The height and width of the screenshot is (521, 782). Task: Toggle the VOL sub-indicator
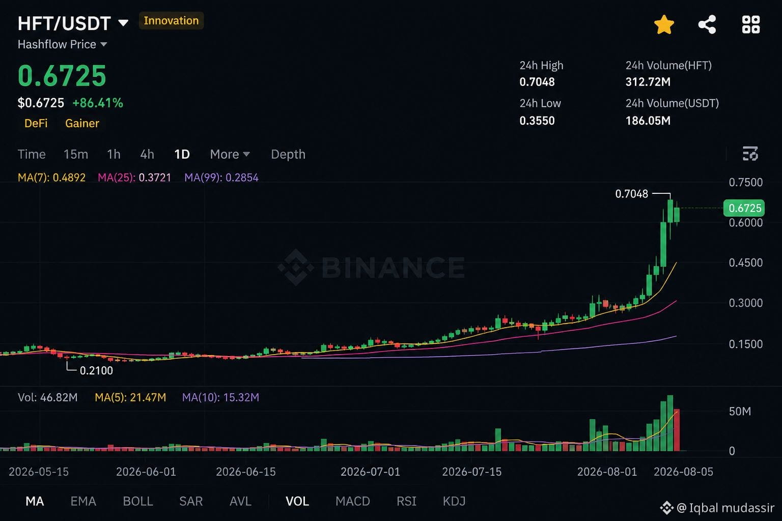click(x=297, y=501)
